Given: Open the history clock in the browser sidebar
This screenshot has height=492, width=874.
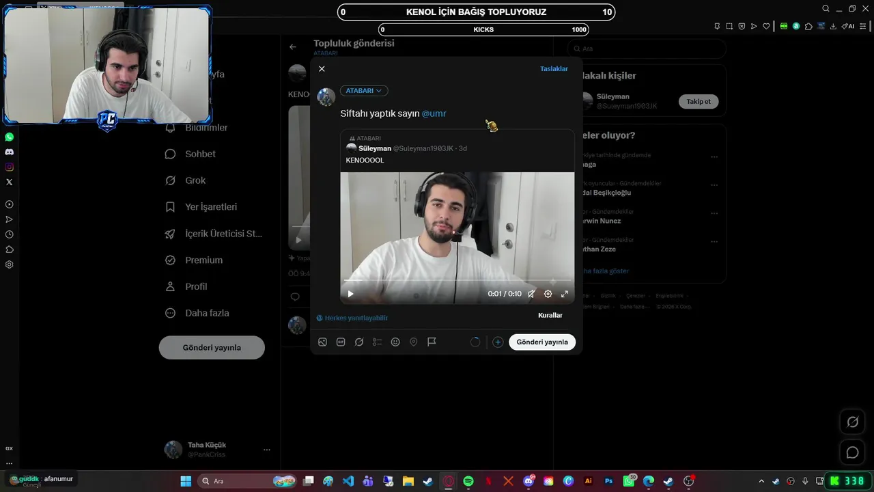Looking at the screenshot, I should tap(9, 234).
